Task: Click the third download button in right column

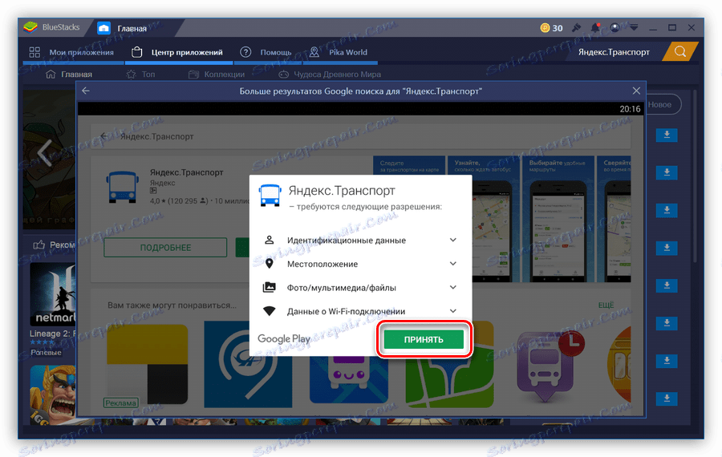Action: click(667, 210)
